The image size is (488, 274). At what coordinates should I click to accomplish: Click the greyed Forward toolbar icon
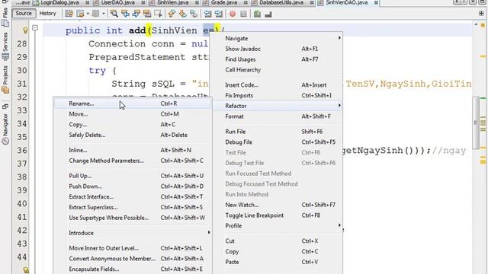point(96,14)
